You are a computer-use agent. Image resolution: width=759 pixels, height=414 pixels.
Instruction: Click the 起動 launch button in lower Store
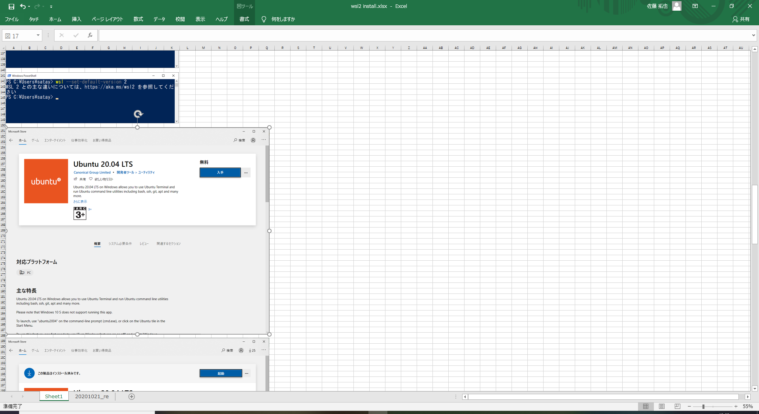tap(221, 373)
